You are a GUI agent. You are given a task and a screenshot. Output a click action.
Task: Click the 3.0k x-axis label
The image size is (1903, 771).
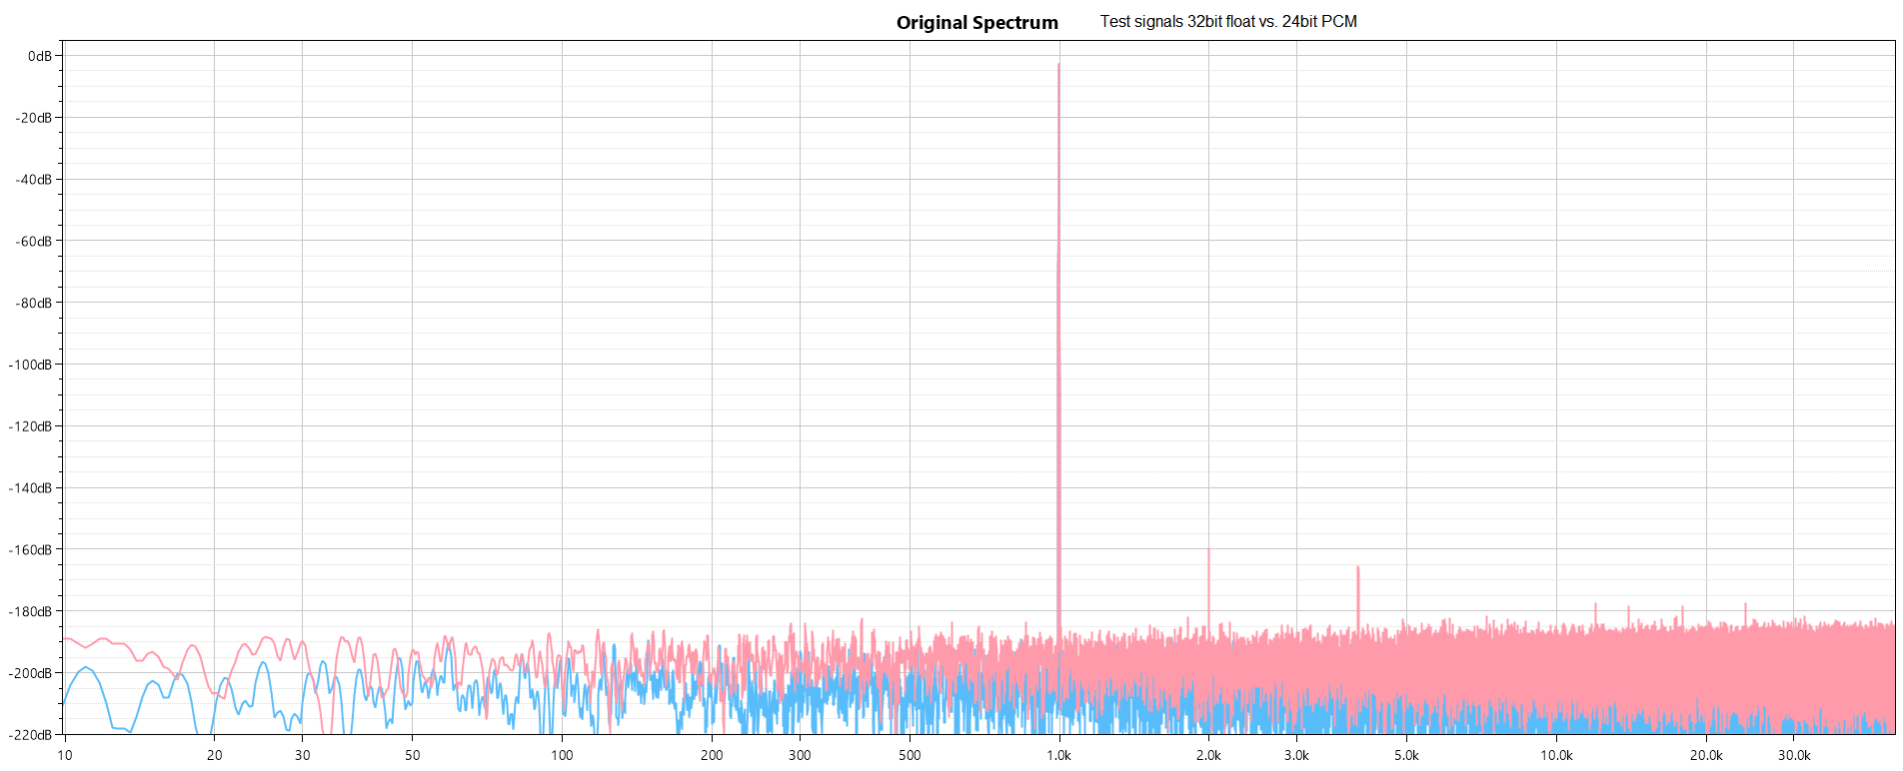(1296, 755)
